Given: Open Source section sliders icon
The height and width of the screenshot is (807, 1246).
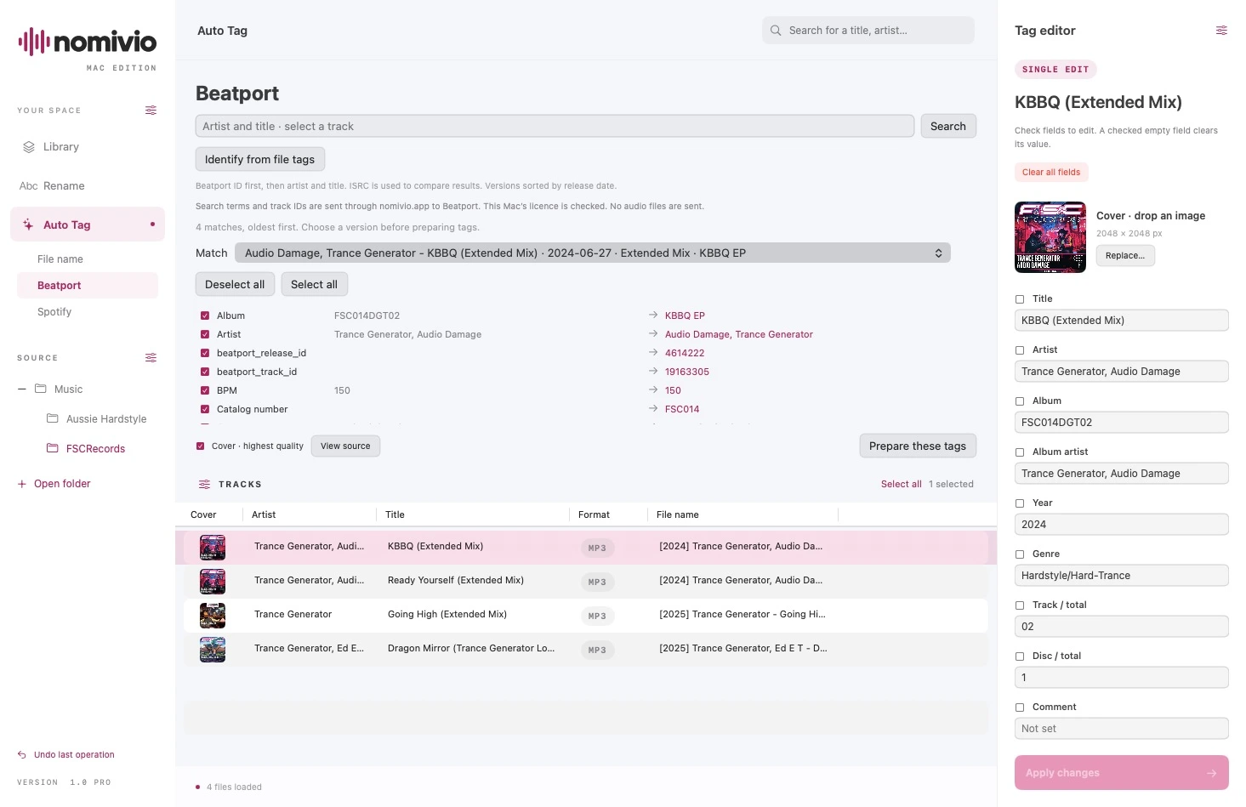Looking at the screenshot, I should click(151, 358).
